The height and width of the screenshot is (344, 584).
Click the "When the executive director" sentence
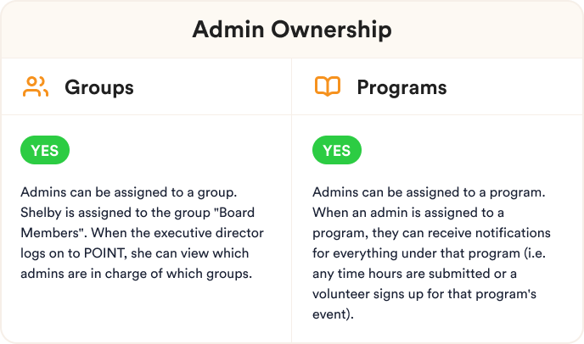(177, 233)
